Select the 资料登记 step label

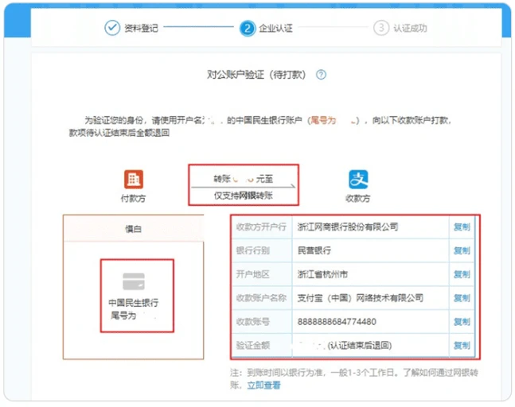141,28
